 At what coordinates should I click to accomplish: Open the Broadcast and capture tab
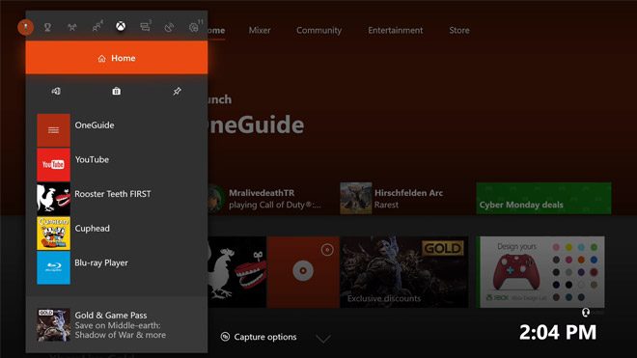tap(170, 27)
